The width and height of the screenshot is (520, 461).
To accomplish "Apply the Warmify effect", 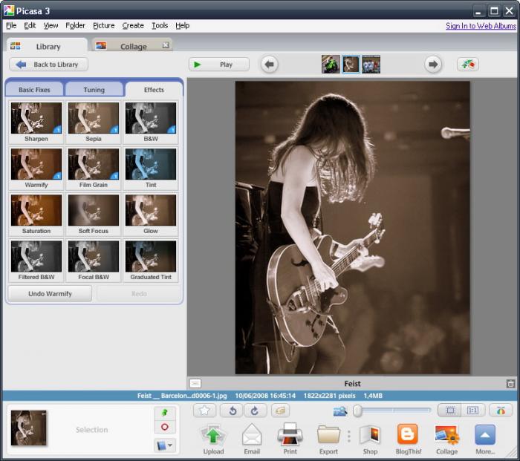I will (x=36, y=168).
